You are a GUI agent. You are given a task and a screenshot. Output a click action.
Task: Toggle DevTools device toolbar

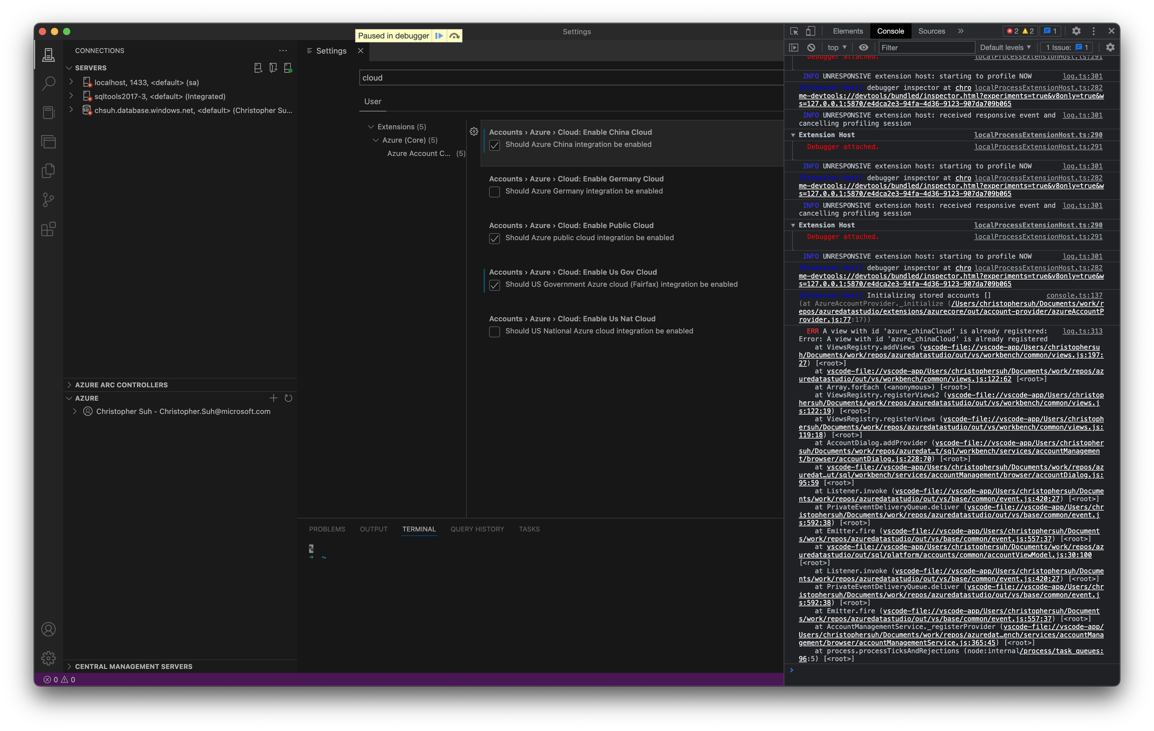click(810, 31)
